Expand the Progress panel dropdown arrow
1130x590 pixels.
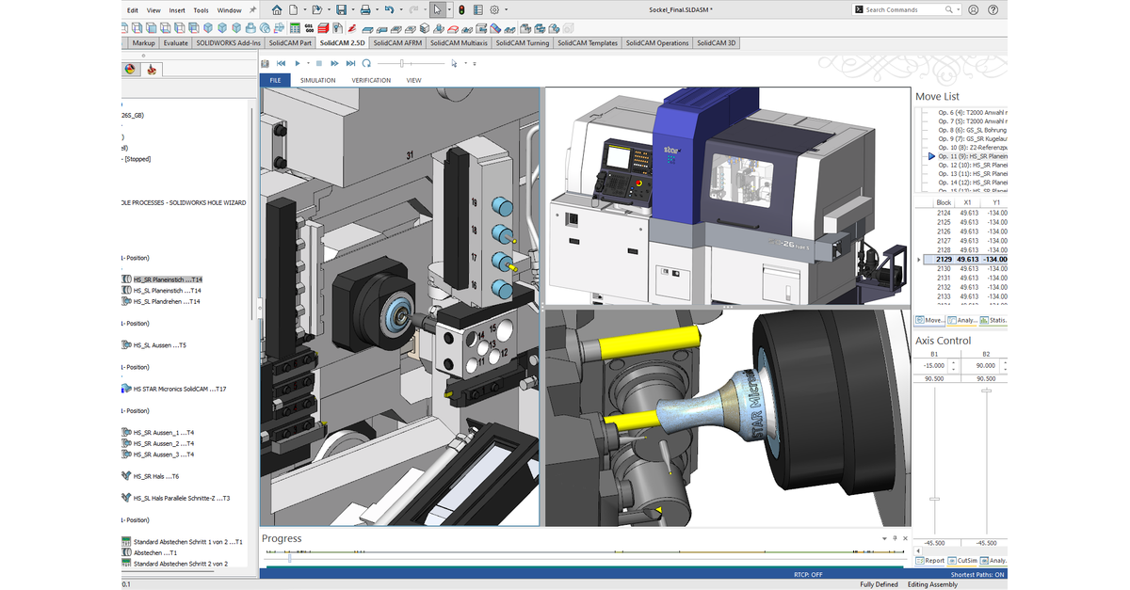point(884,538)
